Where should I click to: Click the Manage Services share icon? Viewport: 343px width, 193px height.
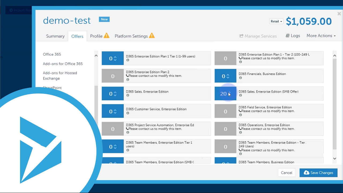pos(241,36)
